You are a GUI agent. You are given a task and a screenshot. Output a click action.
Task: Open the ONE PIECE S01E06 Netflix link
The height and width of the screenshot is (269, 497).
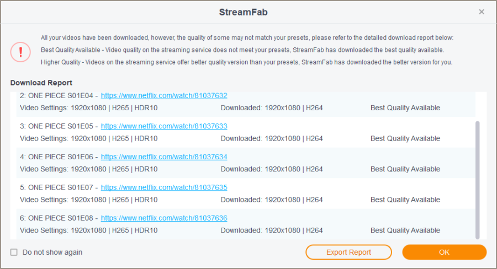point(164,157)
